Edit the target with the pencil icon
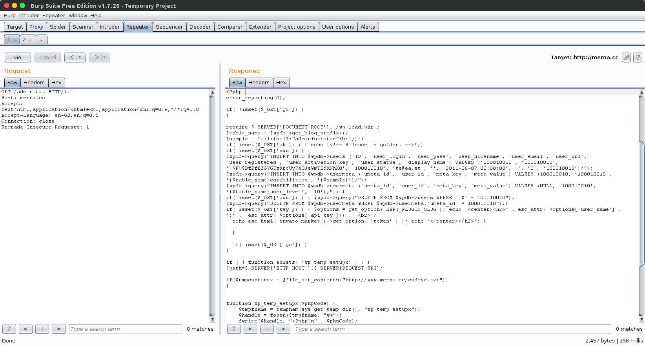The width and height of the screenshot is (645, 346). tap(627, 58)
